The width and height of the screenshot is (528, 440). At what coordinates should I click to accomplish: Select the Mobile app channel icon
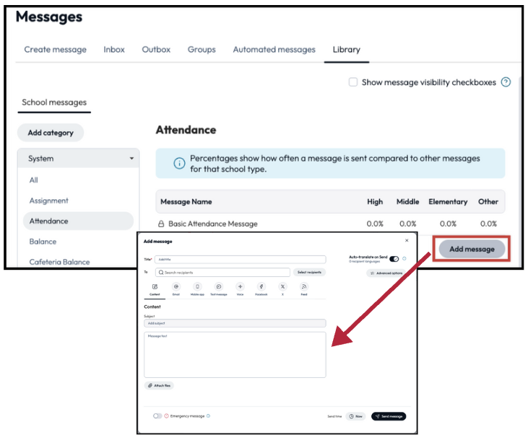197,287
